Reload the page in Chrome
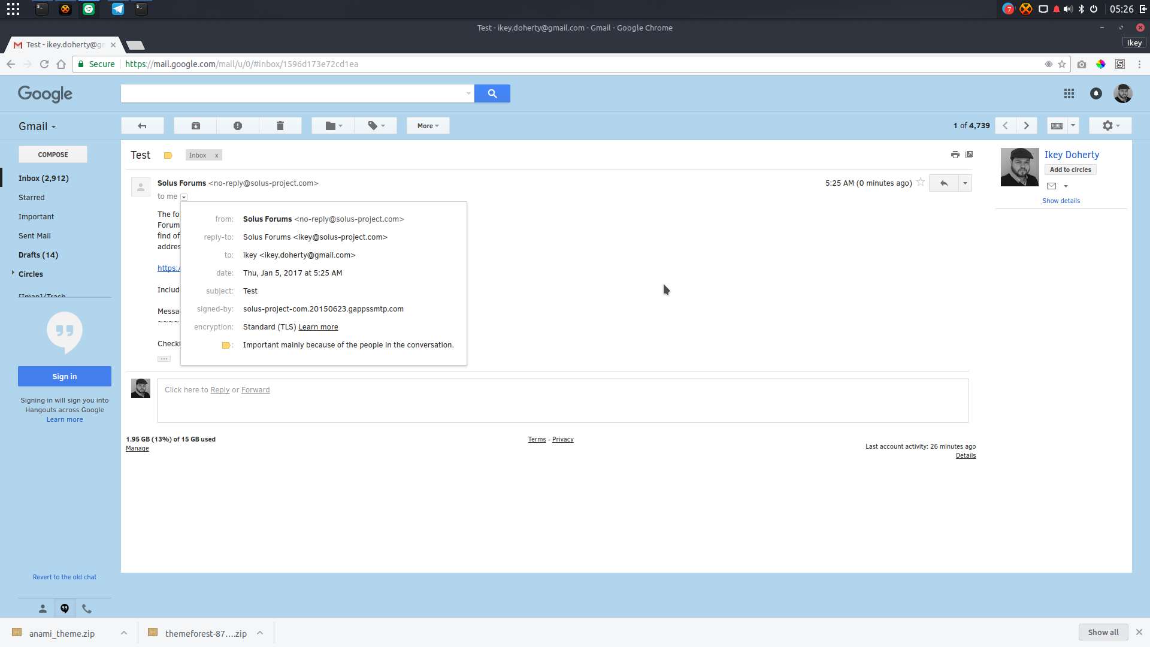The image size is (1150, 647). (x=44, y=64)
